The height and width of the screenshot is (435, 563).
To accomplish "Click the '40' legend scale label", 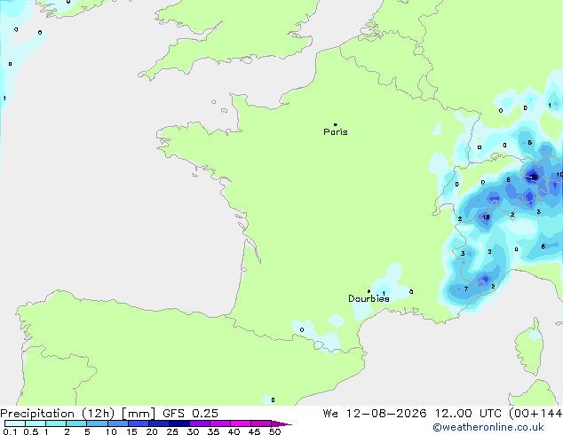I will pyautogui.click(x=234, y=431).
